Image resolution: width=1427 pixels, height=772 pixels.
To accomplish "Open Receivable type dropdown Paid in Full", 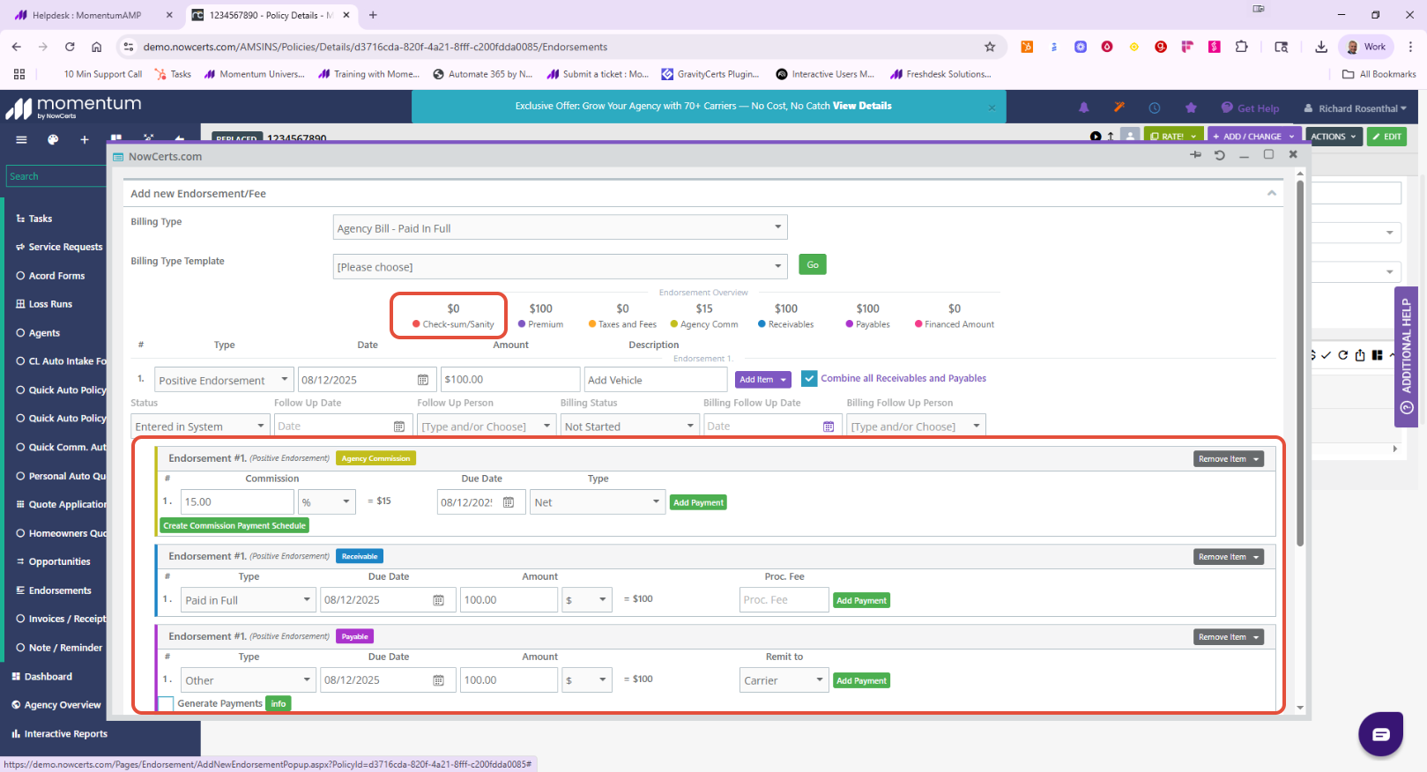I will [248, 600].
